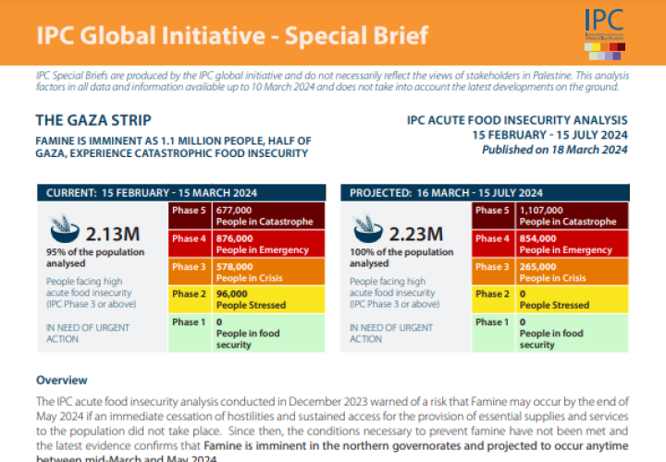Click the Overview line starting 'The IPC acute food insecurity analysis'
Viewport: 666px width, 462px height.
pyautogui.click(x=332, y=401)
